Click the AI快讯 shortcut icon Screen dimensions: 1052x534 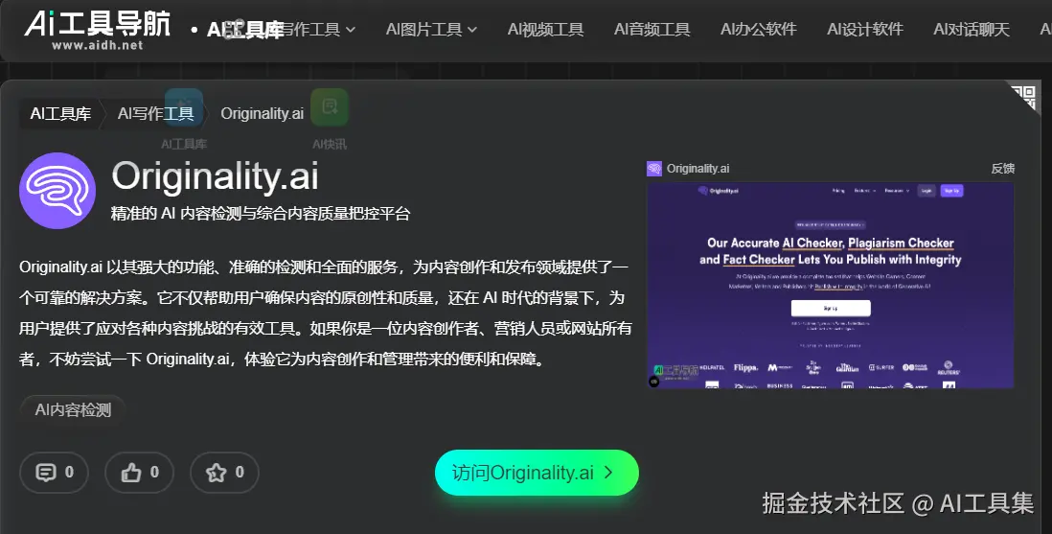tap(330, 106)
